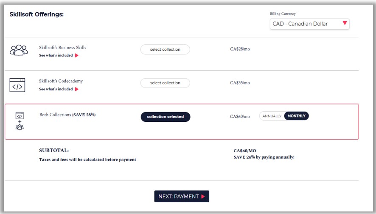Click the red arrow beside Codecademy's included link
Image resolution: width=376 pixels, height=214 pixels.
77,89
